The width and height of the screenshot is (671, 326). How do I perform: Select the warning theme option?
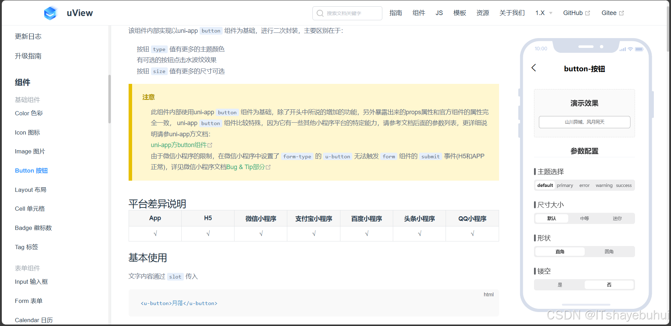click(604, 186)
